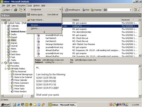Collapse the Outlook Today mailbox tree

[x=2, y=23]
